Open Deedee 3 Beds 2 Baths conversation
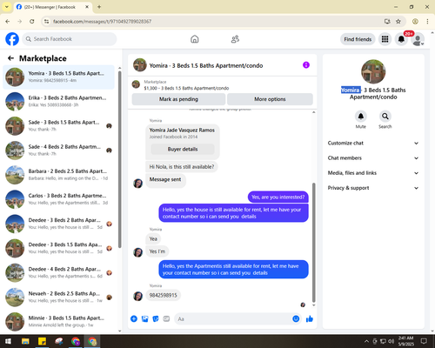This screenshot has height=348, width=435. [58, 224]
